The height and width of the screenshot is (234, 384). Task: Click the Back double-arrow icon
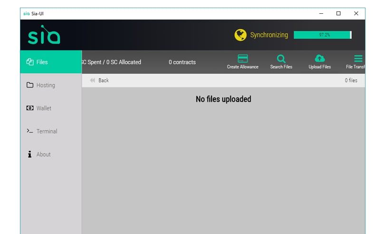tap(92, 80)
